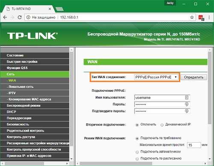Click the Определить button

point(194,77)
